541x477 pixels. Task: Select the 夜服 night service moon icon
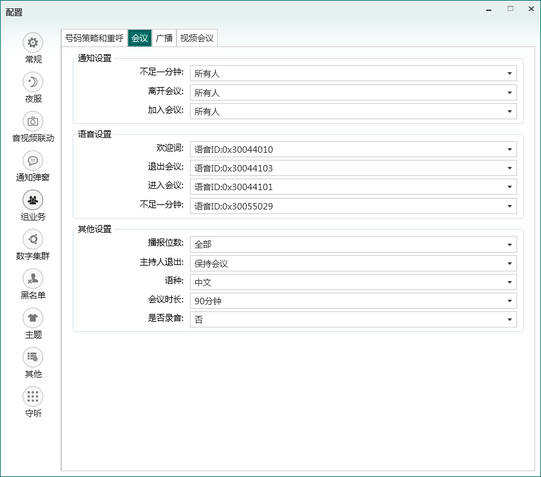coord(33,82)
